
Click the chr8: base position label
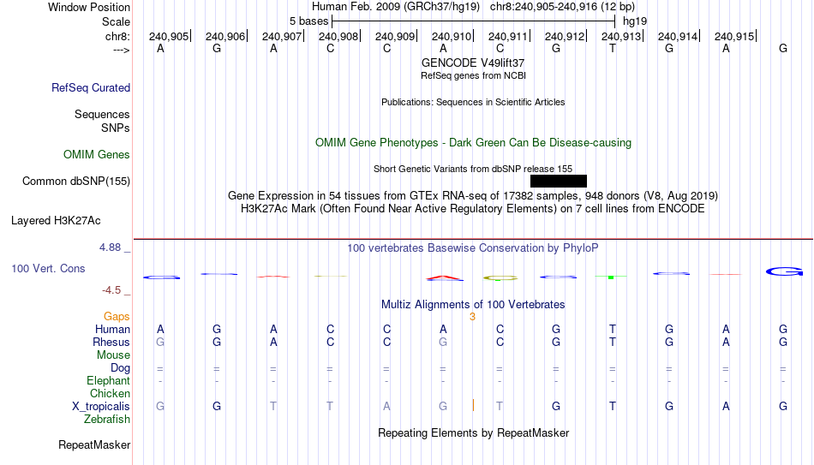tap(118, 36)
